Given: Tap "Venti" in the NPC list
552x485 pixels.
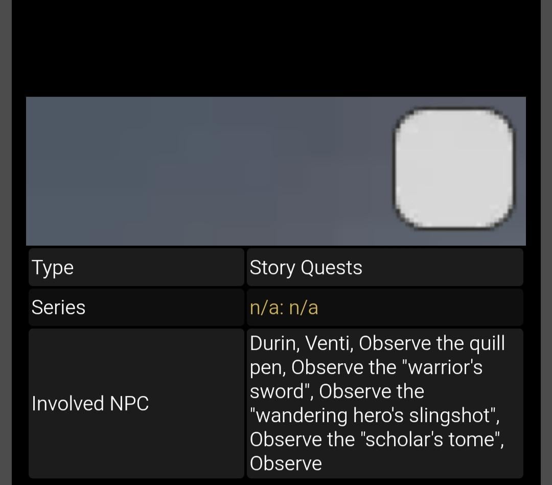Looking at the screenshot, I should point(329,344).
